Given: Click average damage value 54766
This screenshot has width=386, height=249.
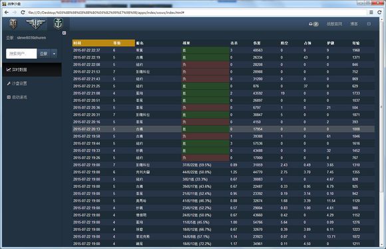Looking at the screenshot, I should tap(258, 222).
